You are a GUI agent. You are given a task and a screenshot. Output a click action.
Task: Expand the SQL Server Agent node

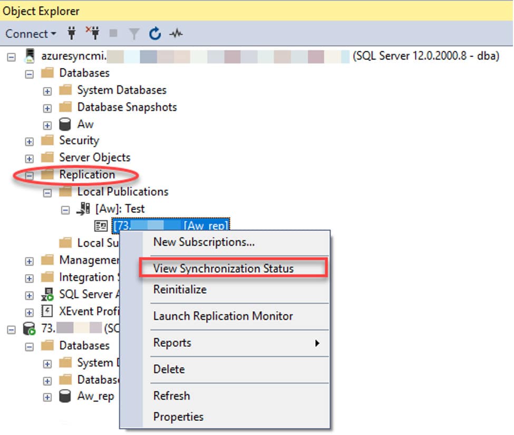pyautogui.click(x=29, y=295)
